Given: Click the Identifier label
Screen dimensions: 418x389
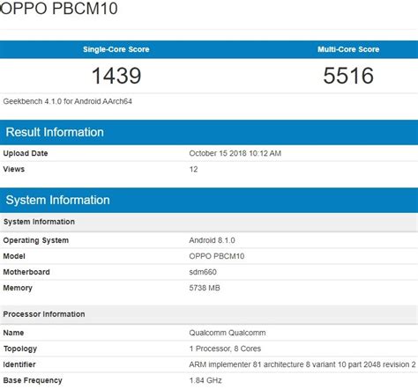Looking at the screenshot, I should point(19,364).
